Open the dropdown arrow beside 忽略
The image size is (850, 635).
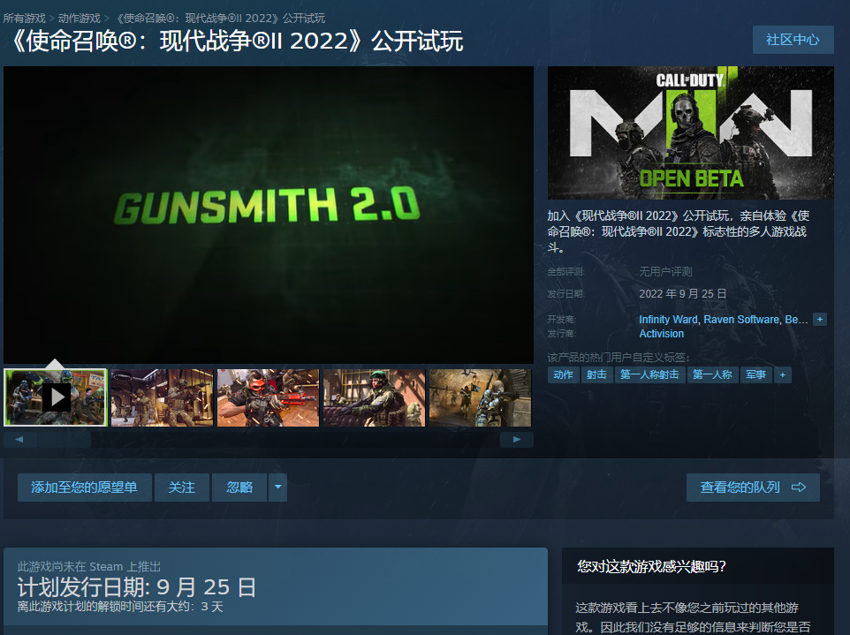point(278,488)
